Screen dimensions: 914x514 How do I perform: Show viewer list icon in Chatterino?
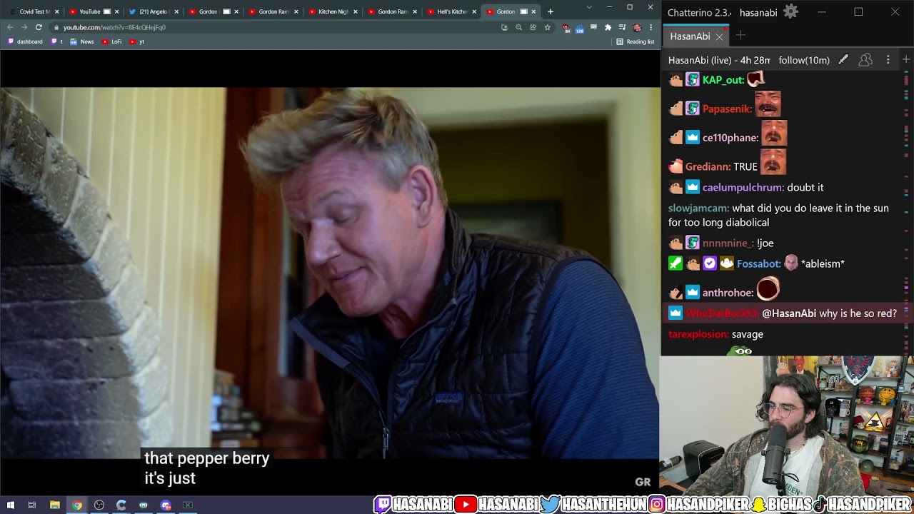pyautogui.click(x=865, y=60)
